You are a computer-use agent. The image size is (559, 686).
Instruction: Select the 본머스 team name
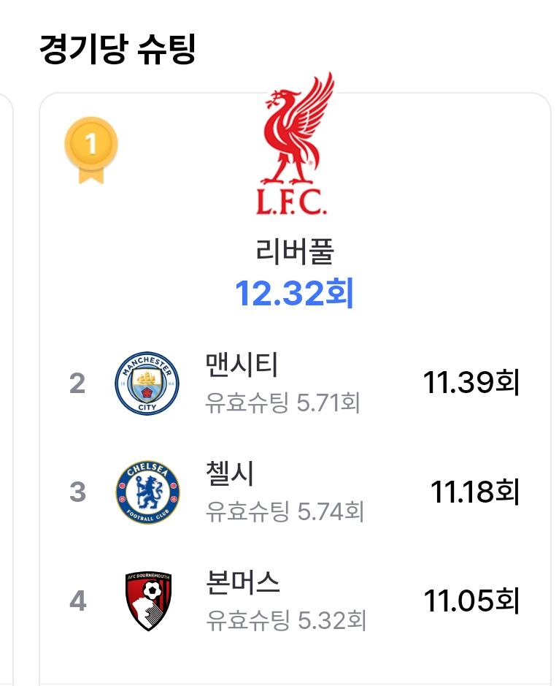(242, 582)
